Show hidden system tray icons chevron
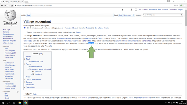 point(166,103)
